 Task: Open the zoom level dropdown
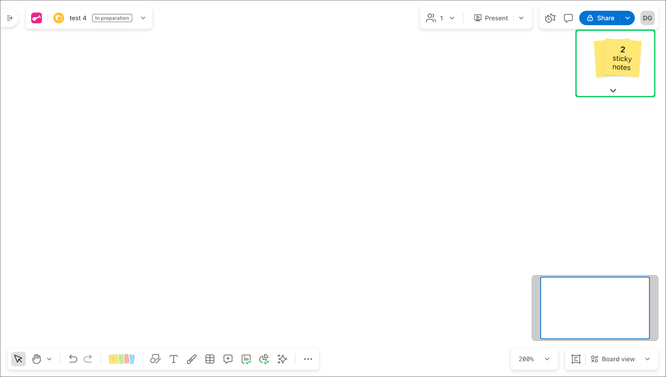(534, 359)
